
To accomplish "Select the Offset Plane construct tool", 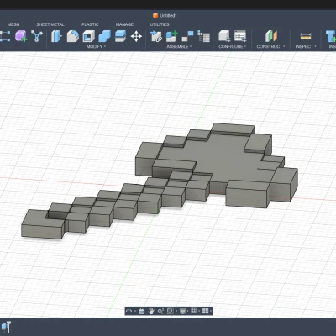I will pos(271,36).
